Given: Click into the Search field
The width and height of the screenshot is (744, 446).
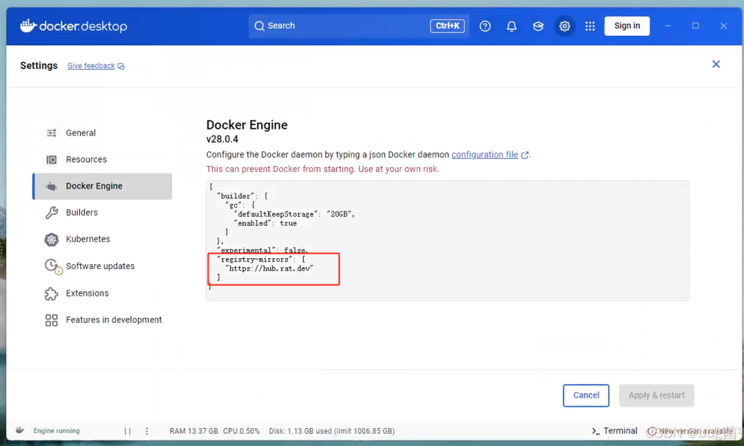Looking at the screenshot, I should click(359, 26).
